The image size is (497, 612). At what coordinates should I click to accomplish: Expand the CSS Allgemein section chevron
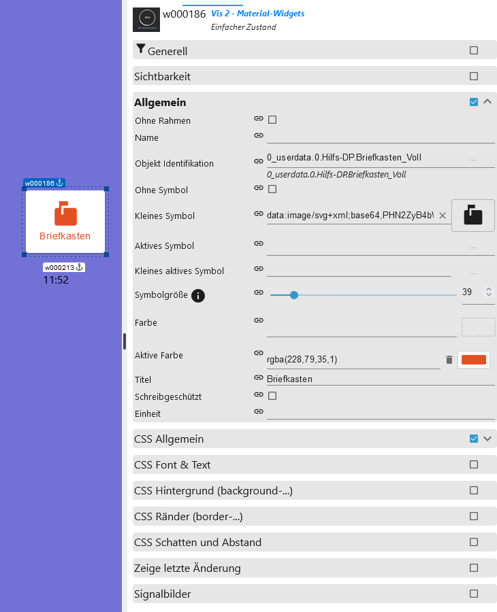tap(487, 439)
